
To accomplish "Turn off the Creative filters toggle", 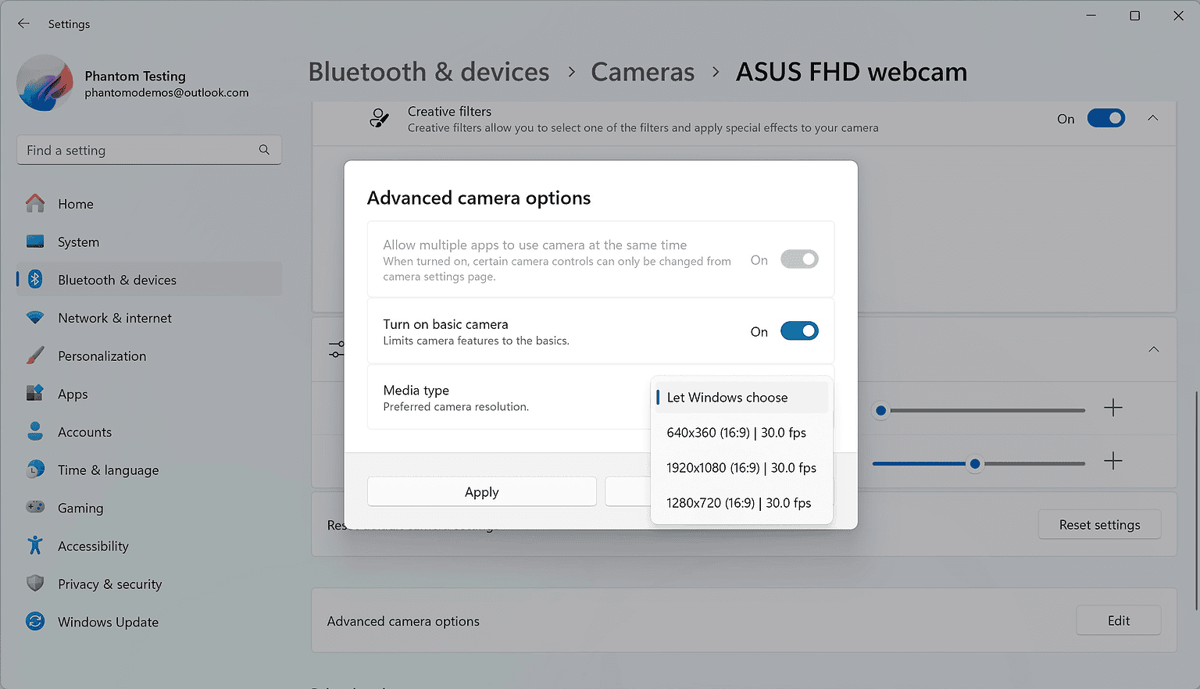I will pyautogui.click(x=1106, y=118).
